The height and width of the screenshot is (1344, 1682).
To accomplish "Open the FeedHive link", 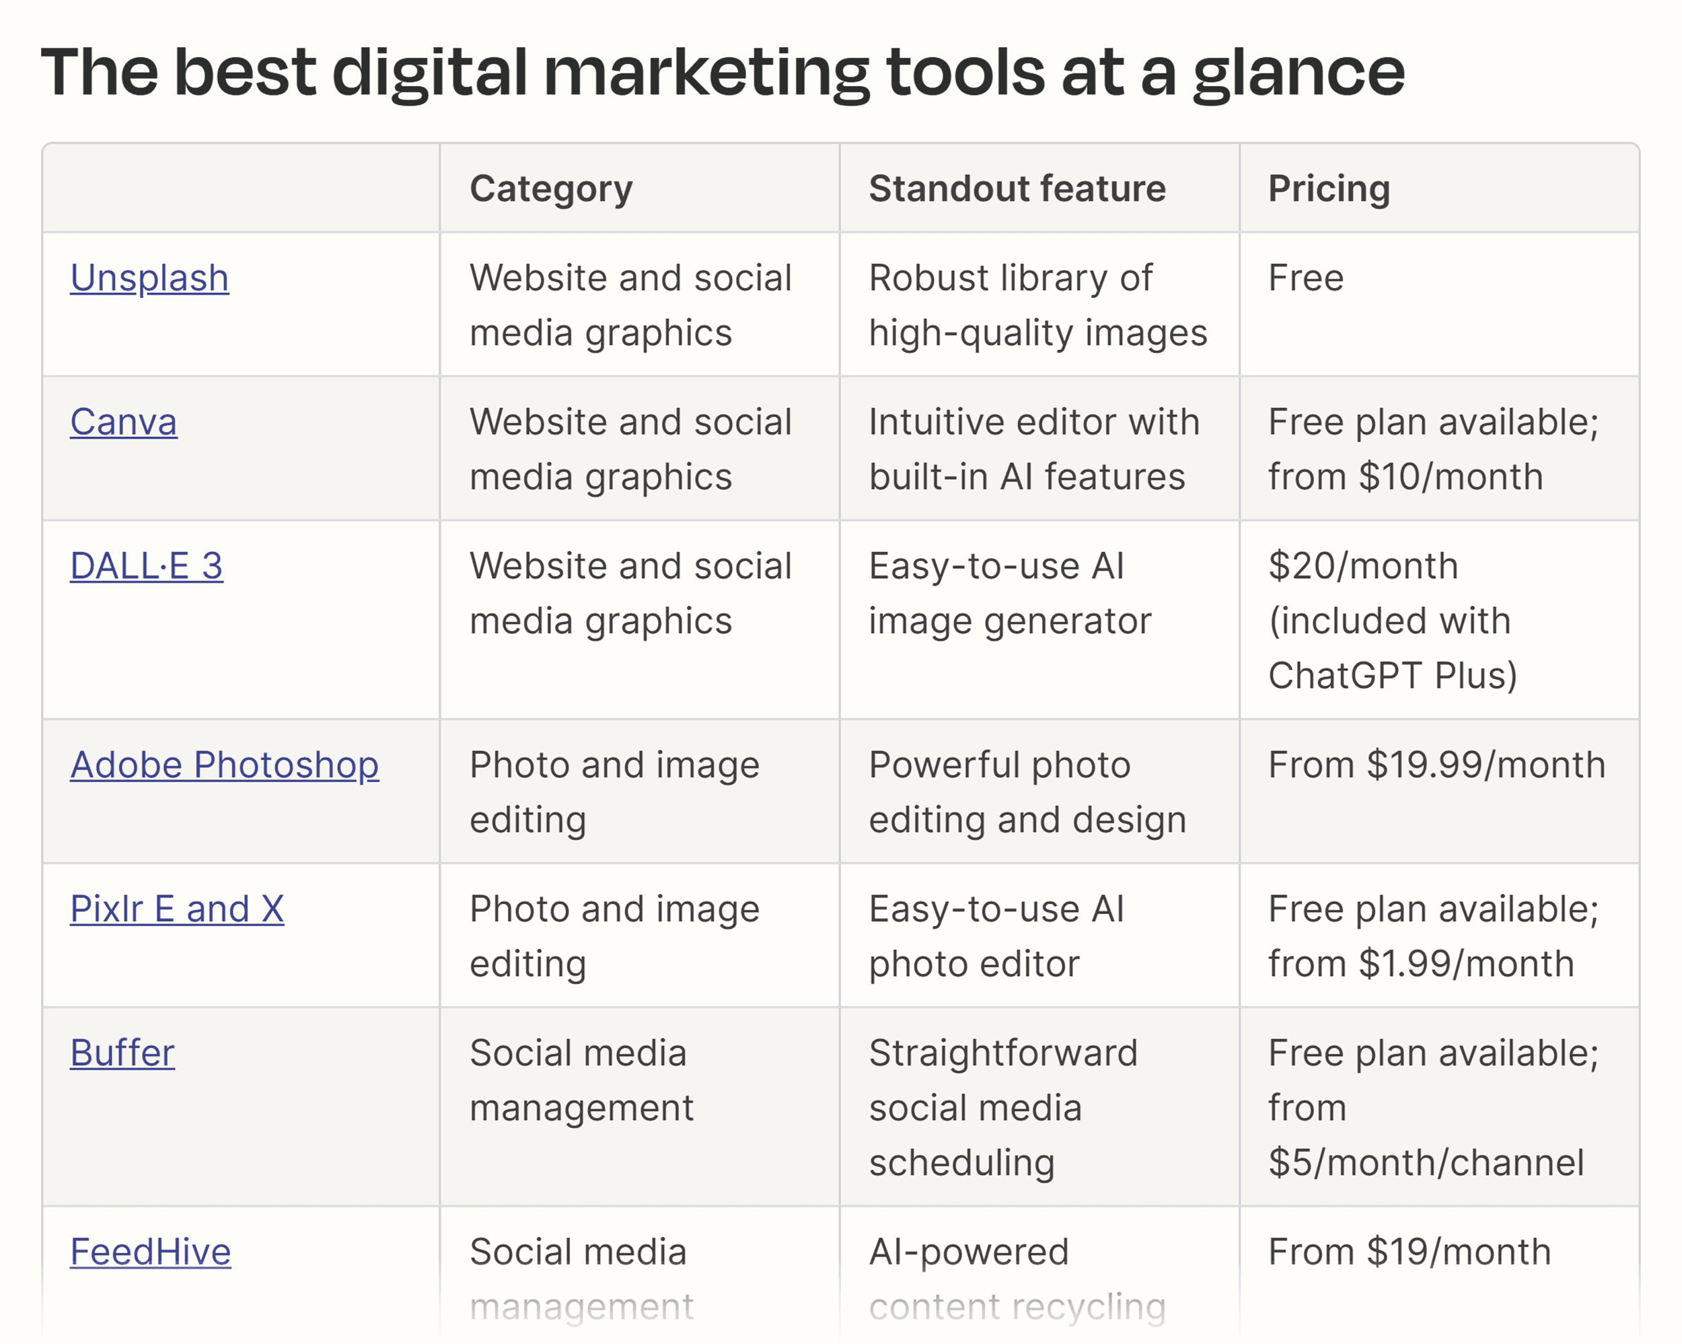I will click(150, 1252).
